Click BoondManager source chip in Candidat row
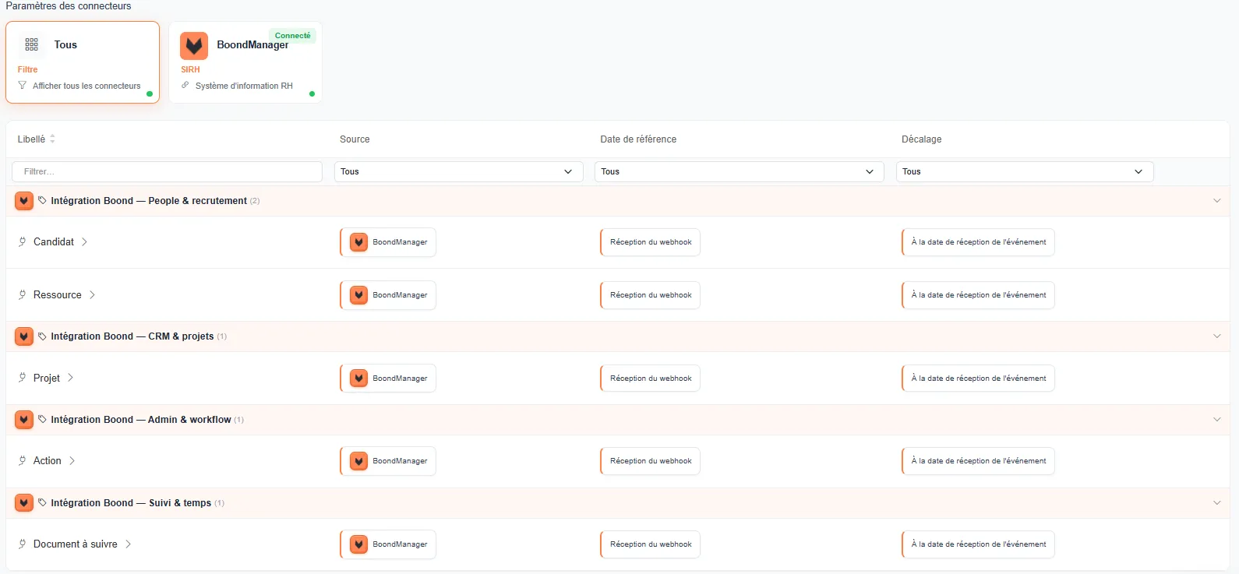The width and height of the screenshot is (1239, 574). point(388,242)
